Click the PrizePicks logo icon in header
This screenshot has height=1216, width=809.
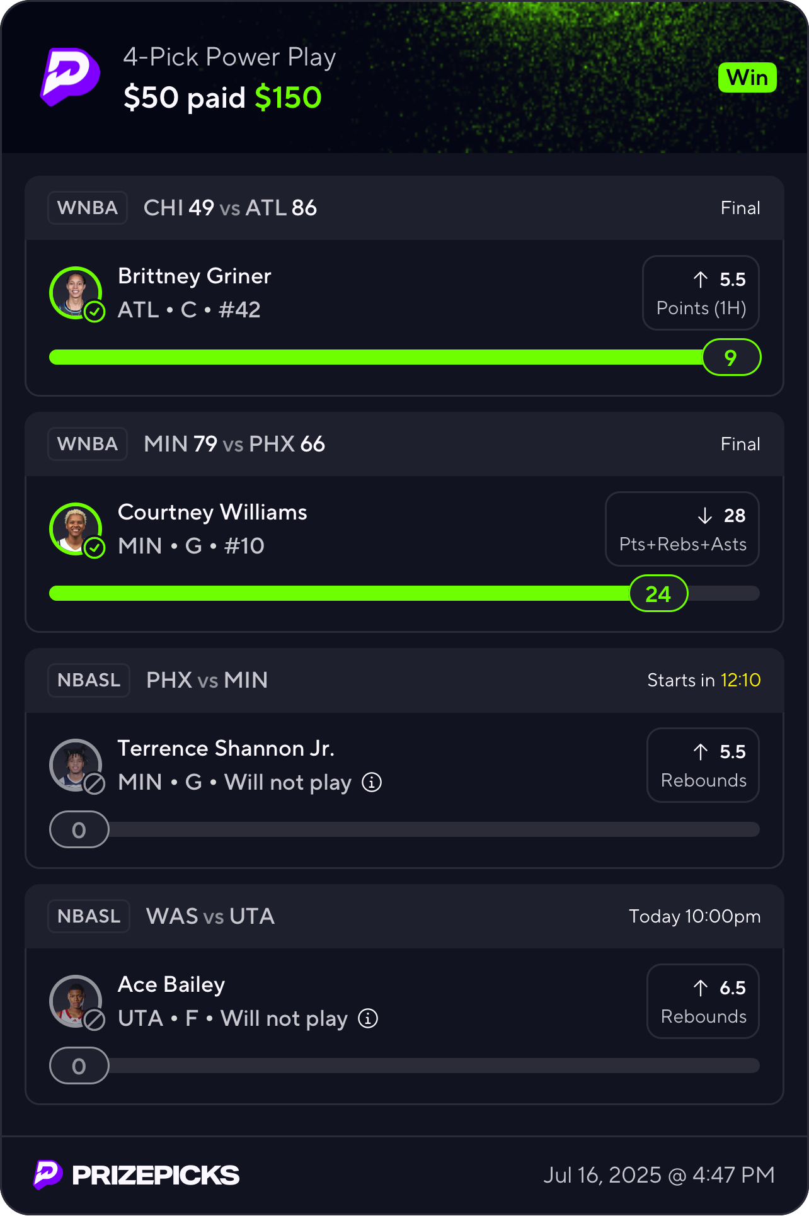click(70, 77)
